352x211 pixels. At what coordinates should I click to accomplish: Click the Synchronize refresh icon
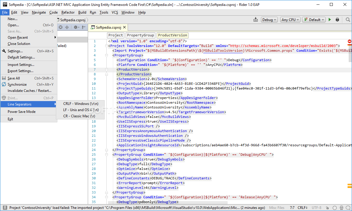point(4,85)
